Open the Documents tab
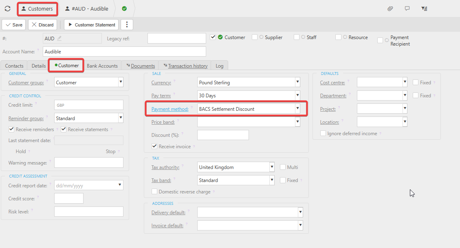This screenshot has height=248, width=460. point(140,66)
